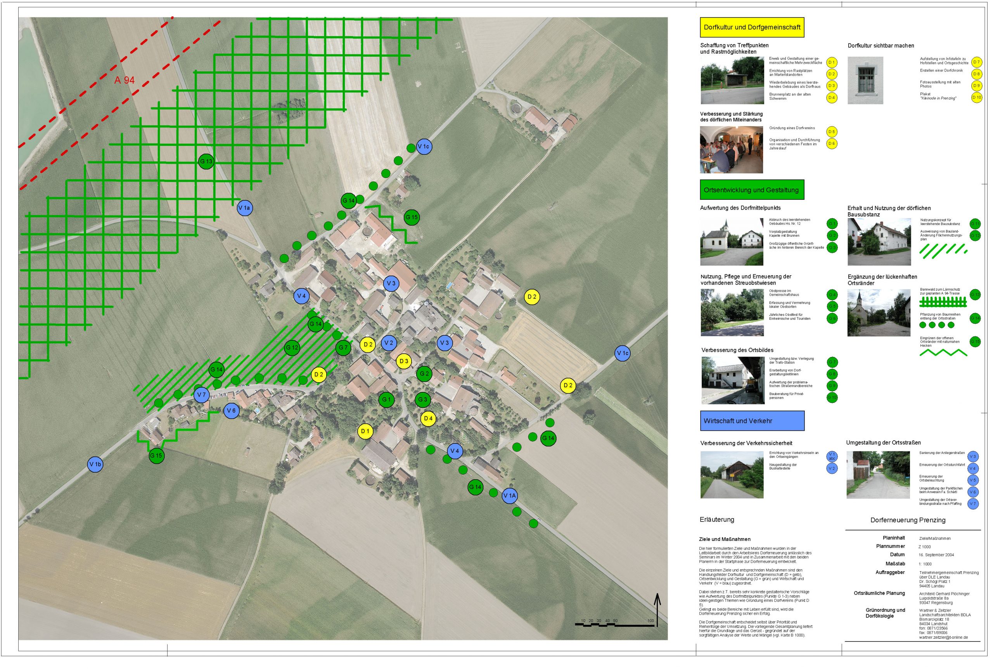
Task: Click the Dorferneuerung Prenzing title
Action: [x=908, y=520]
